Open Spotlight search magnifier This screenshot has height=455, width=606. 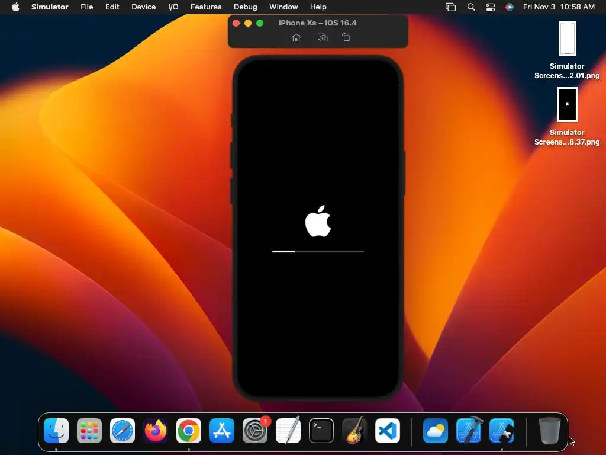coord(470,7)
